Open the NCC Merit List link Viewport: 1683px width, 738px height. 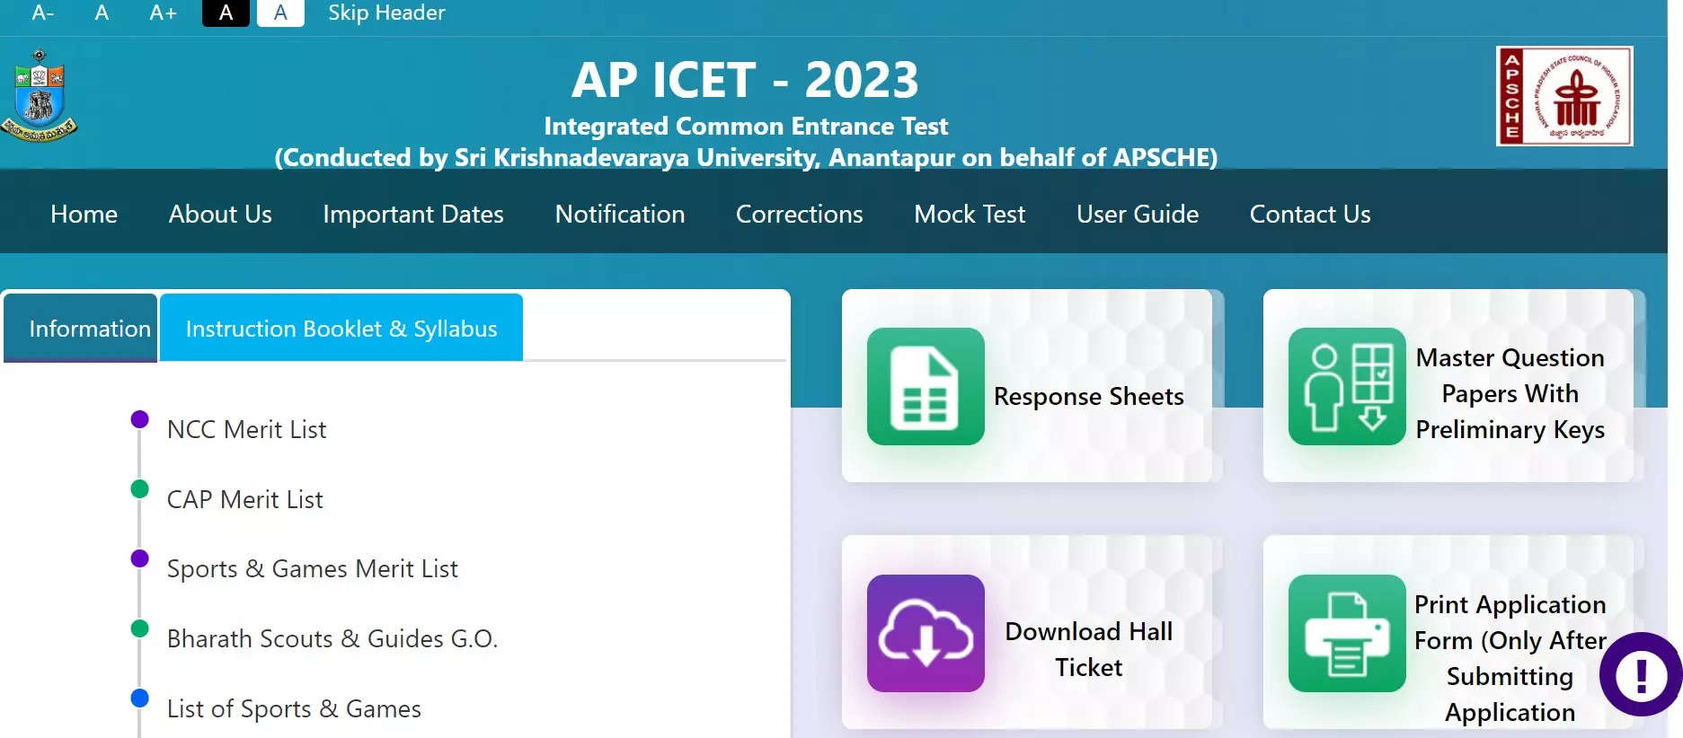tap(247, 429)
